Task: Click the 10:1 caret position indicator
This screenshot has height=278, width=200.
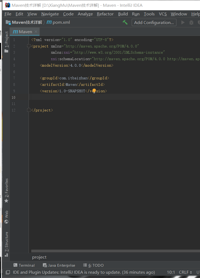Action: (171, 272)
